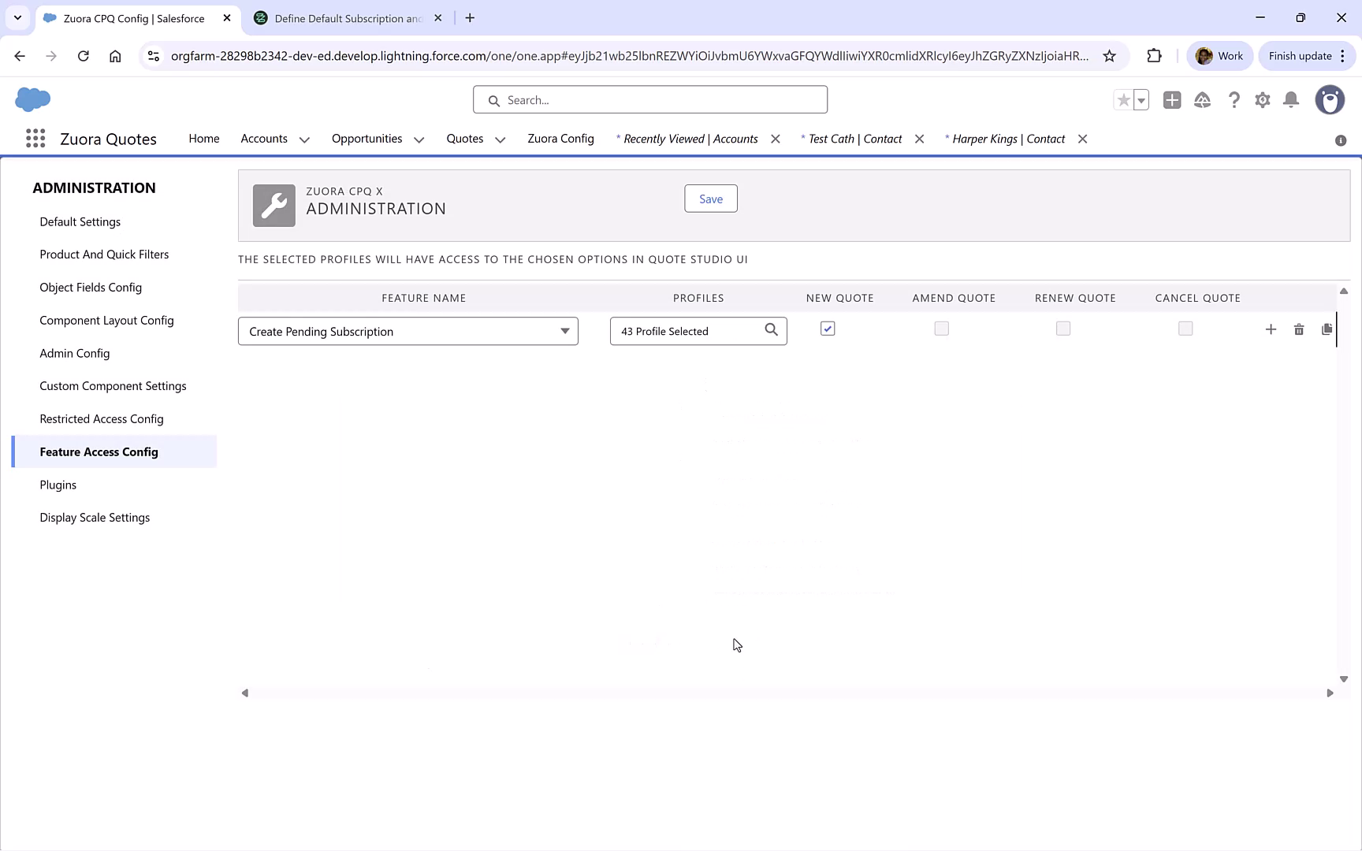
Task: Open the Setup gear icon
Action: tap(1263, 100)
